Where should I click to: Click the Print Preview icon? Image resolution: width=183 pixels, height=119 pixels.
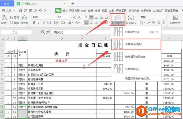(x=35, y=11)
